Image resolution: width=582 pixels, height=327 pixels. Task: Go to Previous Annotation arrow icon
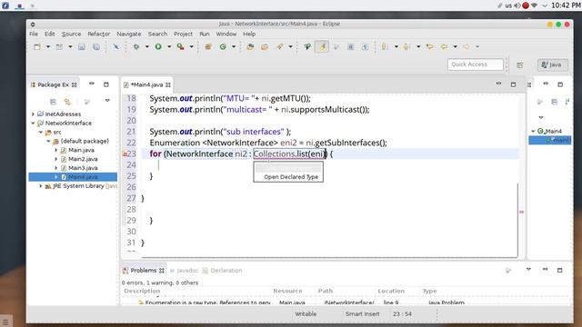[x=406, y=46]
